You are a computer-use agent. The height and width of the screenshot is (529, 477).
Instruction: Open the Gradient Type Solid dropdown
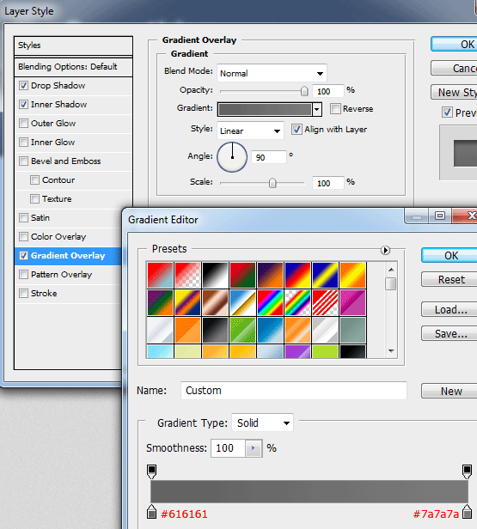pyautogui.click(x=262, y=423)
